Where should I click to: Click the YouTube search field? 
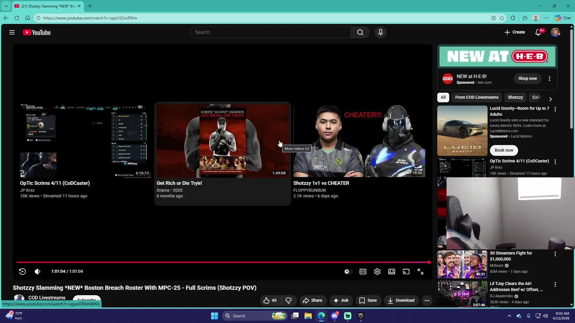[x=270, y=32]
